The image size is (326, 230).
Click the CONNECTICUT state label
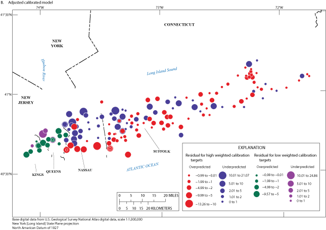(178, 25)
